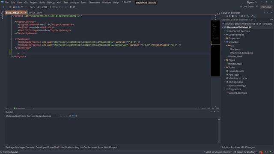Click the Solution Explorer home icon
Viewport: 274px width, 154px height.
coord(227,16)
